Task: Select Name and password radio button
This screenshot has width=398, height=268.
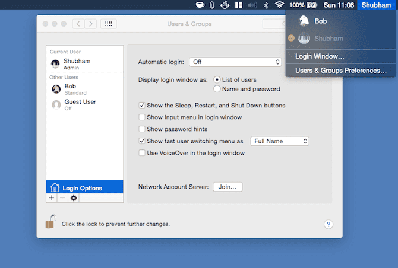Action: 217,89
